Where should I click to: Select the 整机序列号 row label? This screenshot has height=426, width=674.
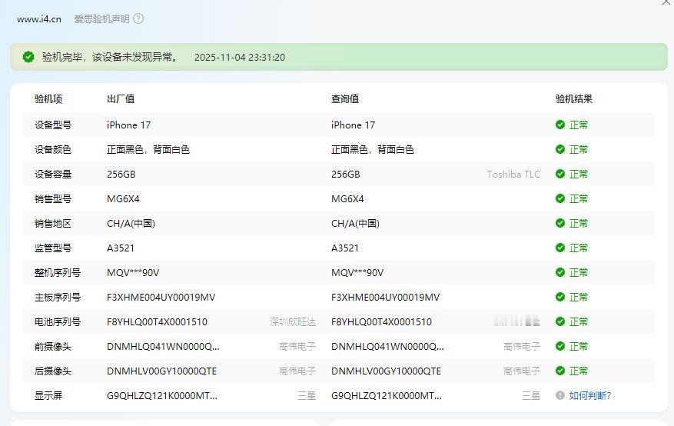coord(58,272)
